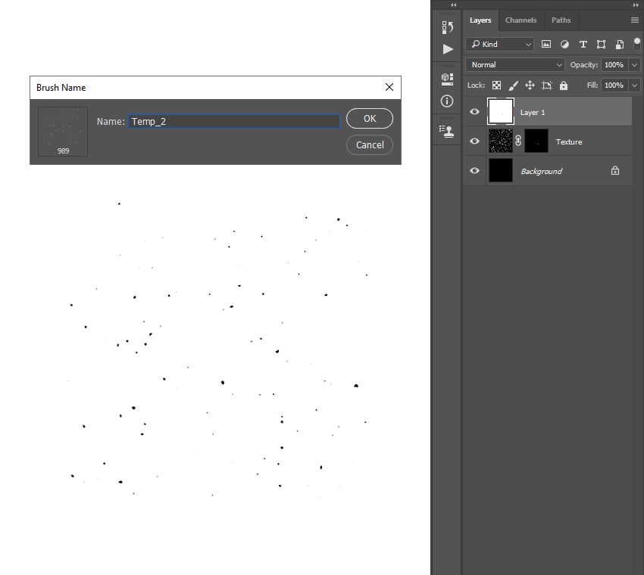Viewport: 644px width, 575px height.
Task: Open the Actions panel
Action: tap(447, 48)
